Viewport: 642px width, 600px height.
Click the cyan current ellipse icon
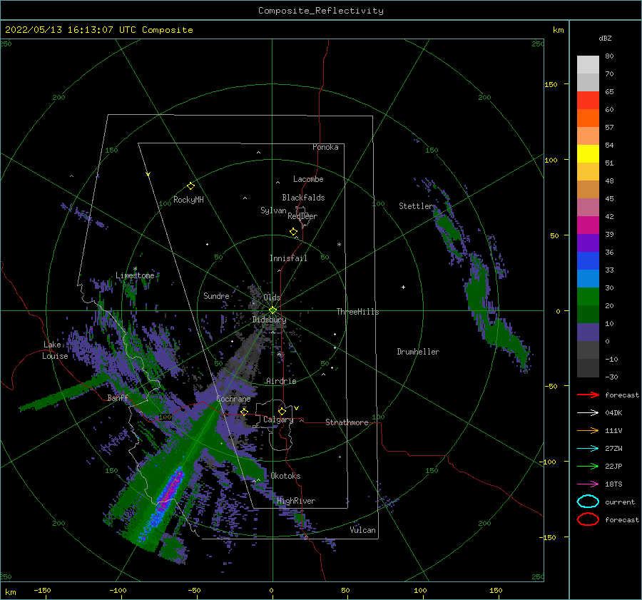pos(588,502)
